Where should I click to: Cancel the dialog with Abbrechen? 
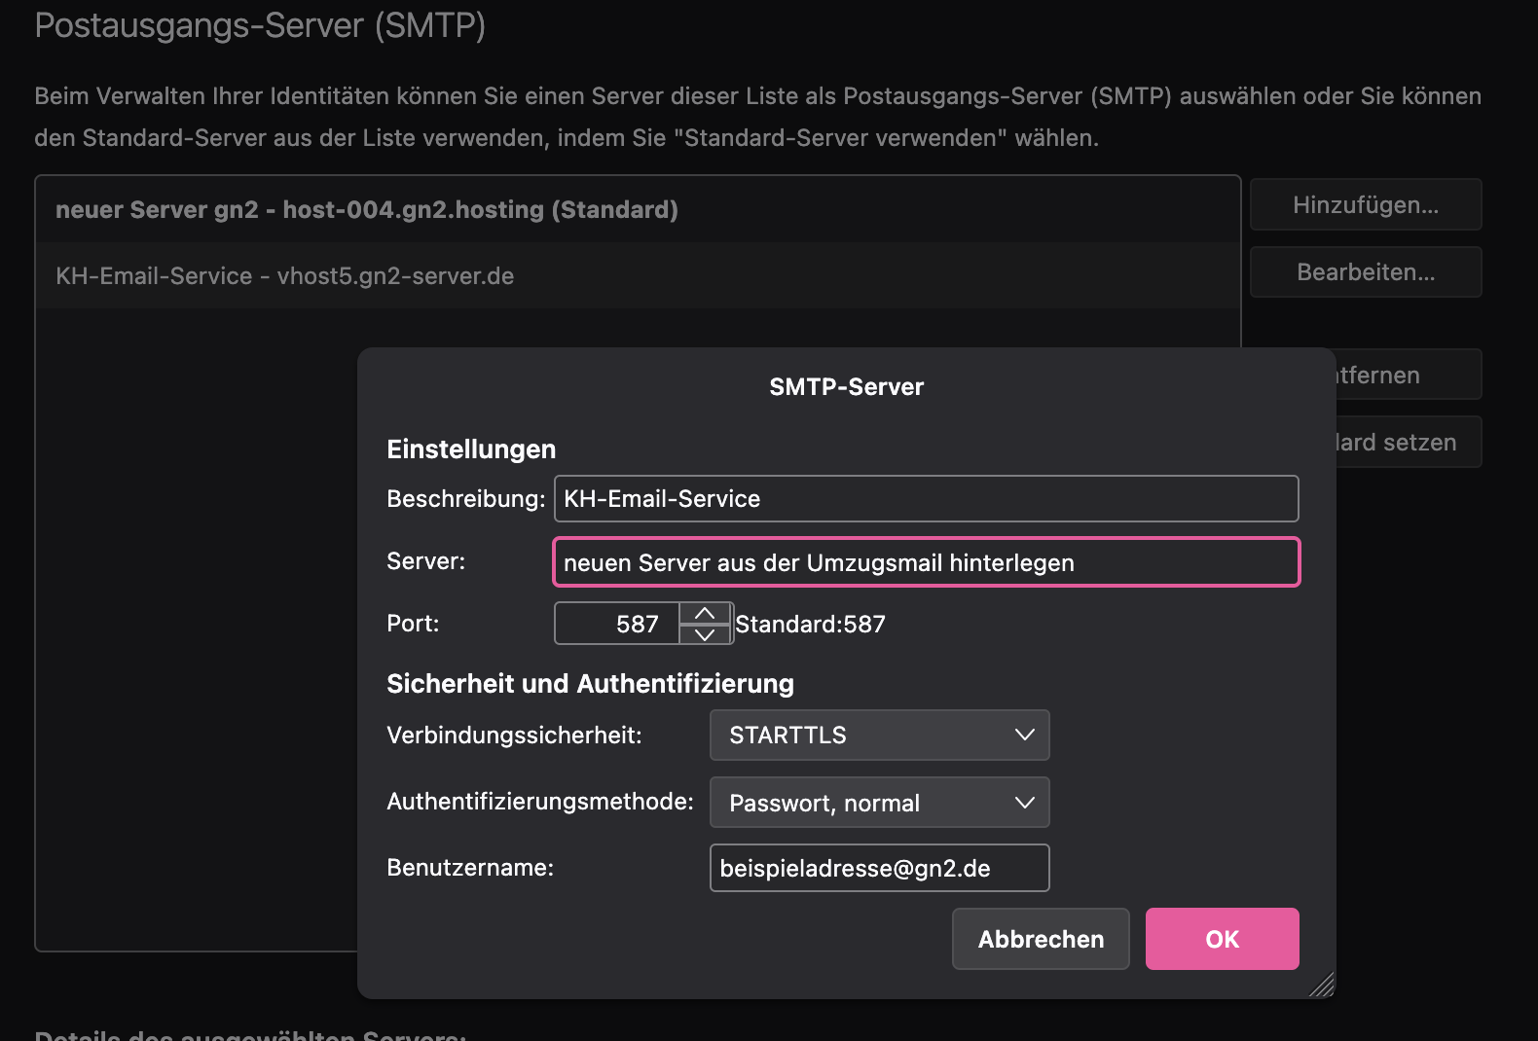point(1041,939)
